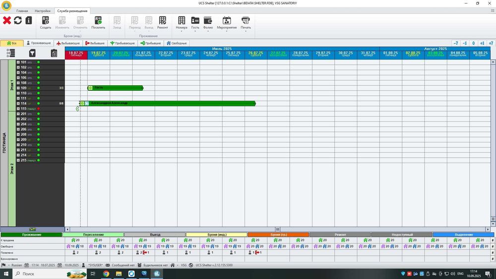The image size is (496, 279).
Task: Open the Гость guest menu
Action: [195, 23]
